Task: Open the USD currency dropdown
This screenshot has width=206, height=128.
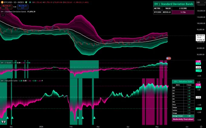Action: click(201, 2)
